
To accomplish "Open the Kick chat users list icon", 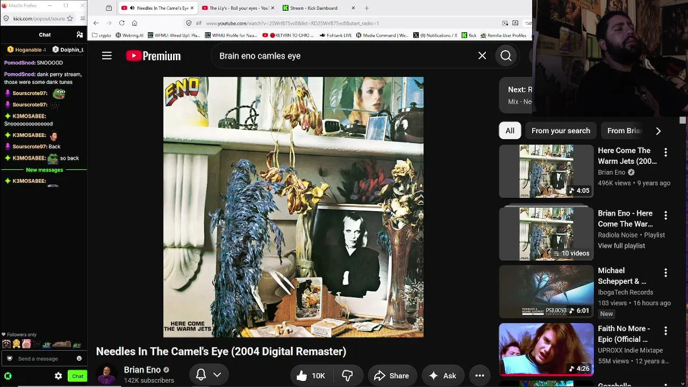I will [80, 35].
